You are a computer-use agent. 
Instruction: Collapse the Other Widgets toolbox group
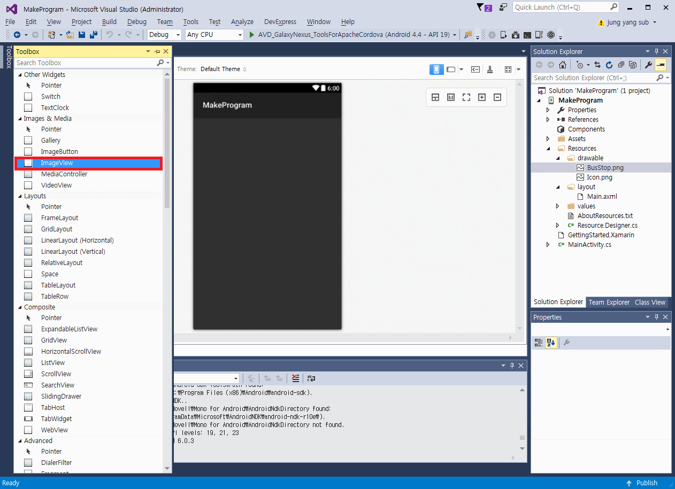point(20,75)
